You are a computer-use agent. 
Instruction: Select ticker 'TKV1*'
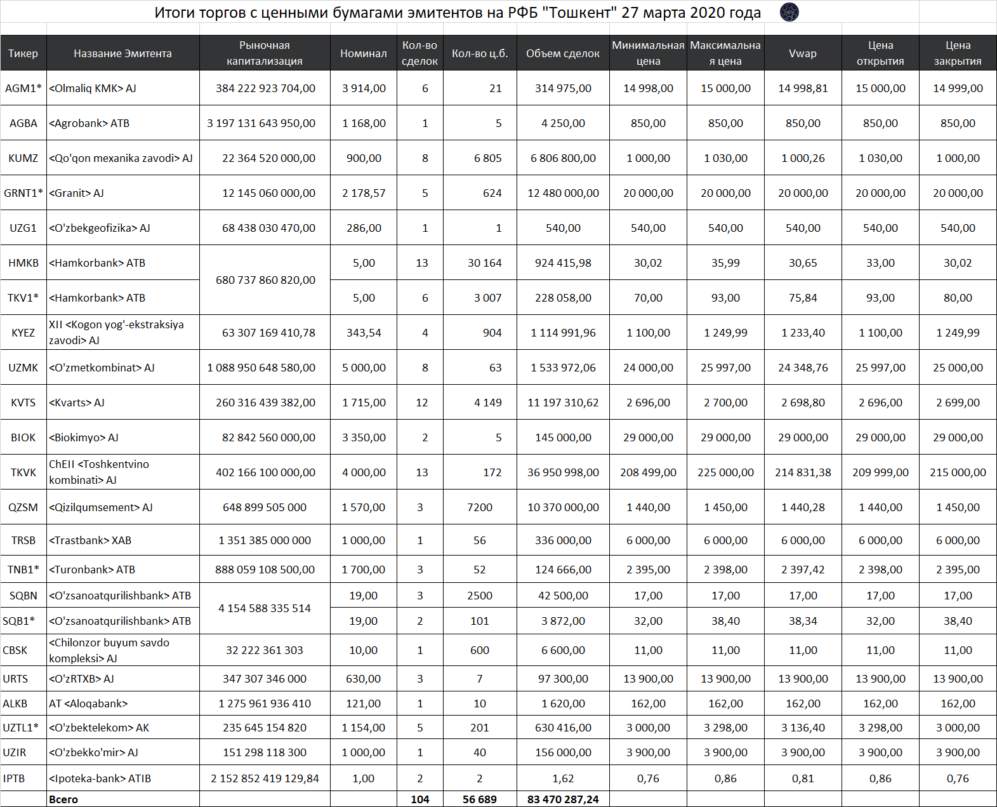coord(23,298)
